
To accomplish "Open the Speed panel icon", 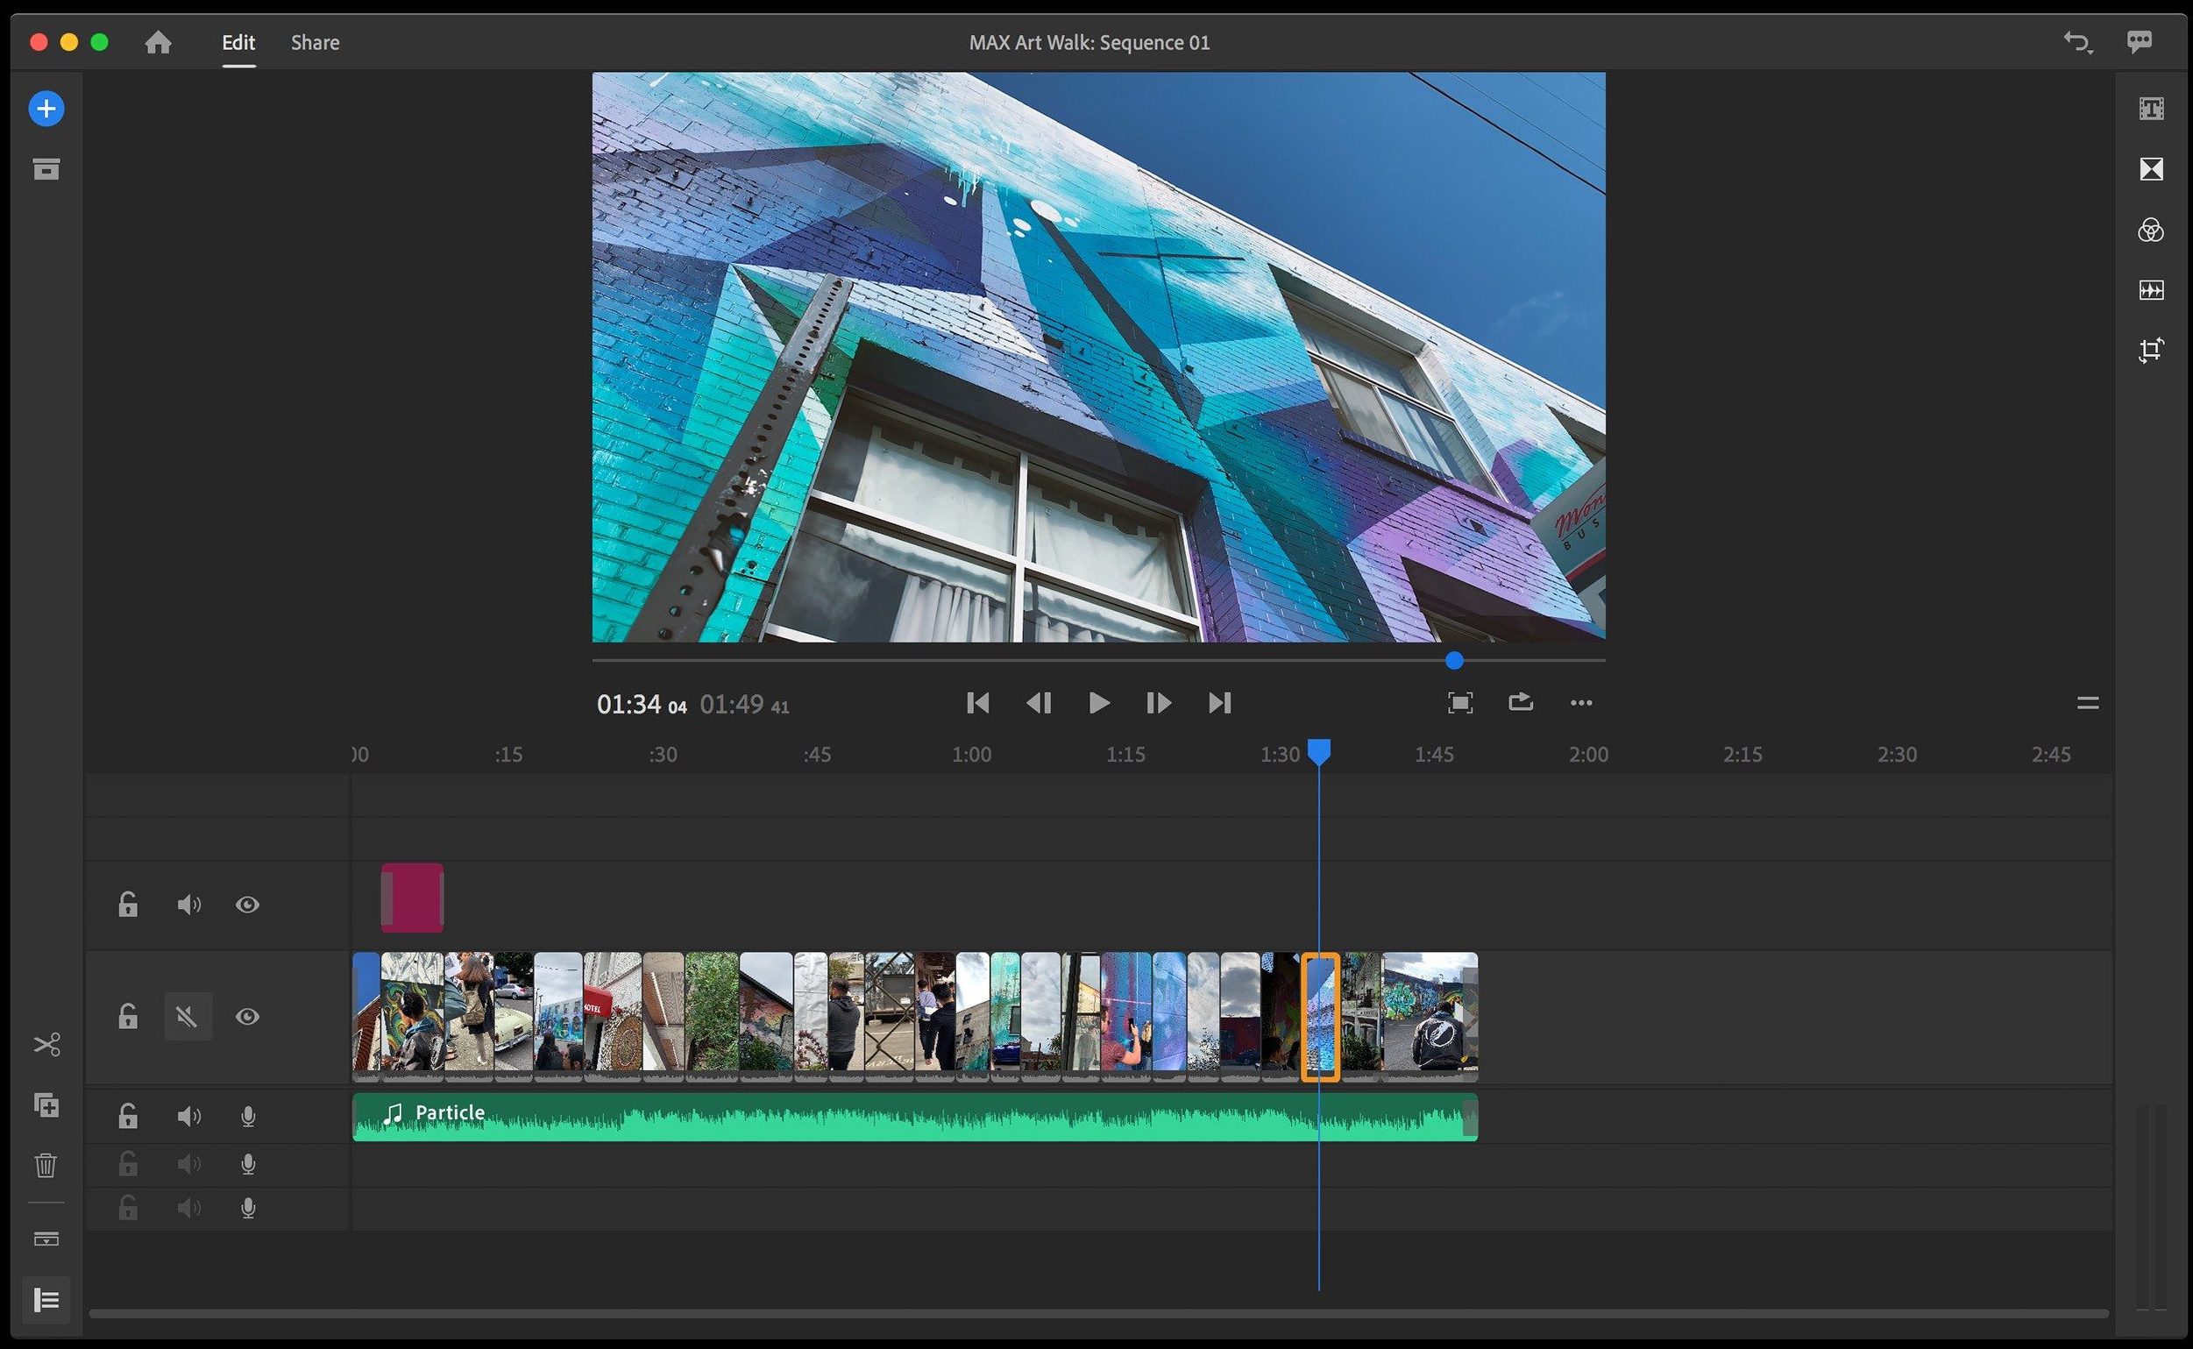I will [x=2151, y=290].
